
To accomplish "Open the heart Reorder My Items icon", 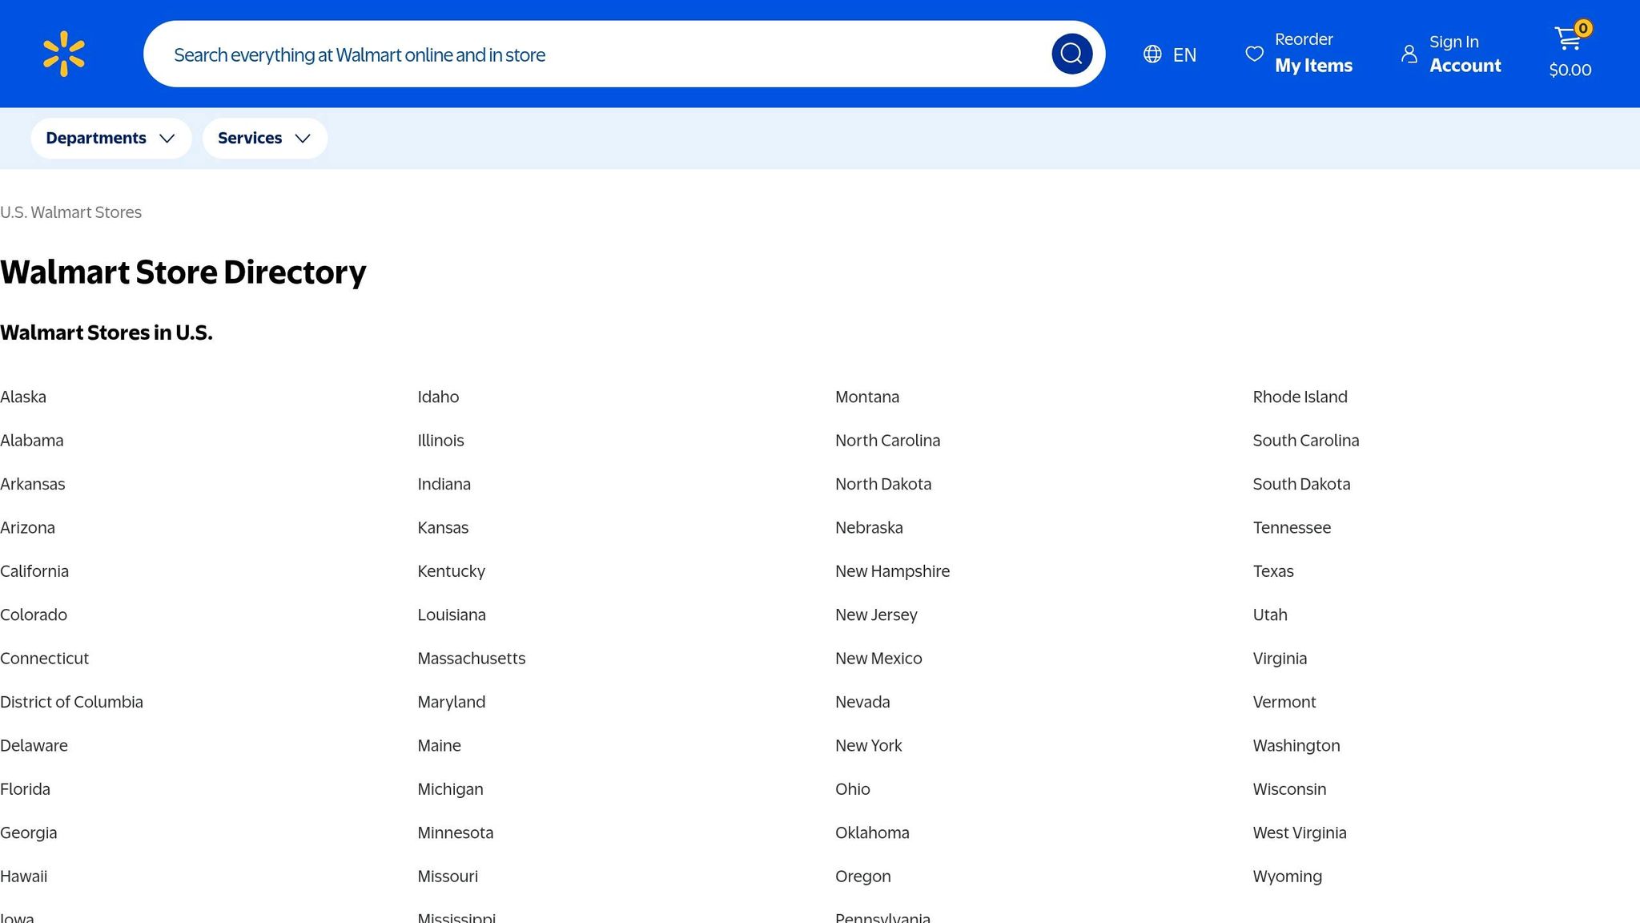I will (x=1254, y=54).
